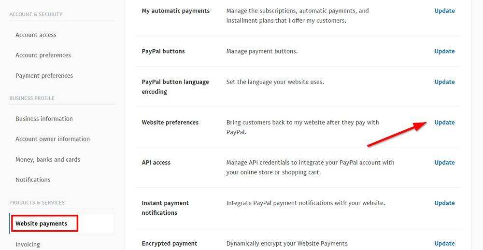The height and width of the screenshot is (250, 483).
Task: Open Account access settings in sidebar
Action: [x=36, y=35]
